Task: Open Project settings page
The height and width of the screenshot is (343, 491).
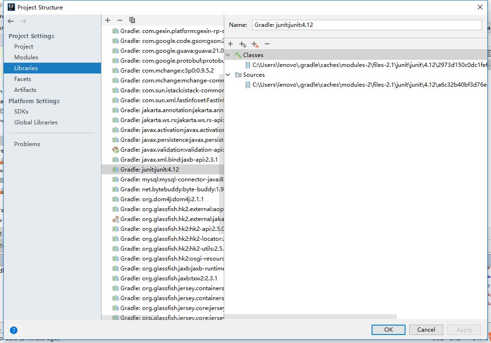Action: click(24, 47)
